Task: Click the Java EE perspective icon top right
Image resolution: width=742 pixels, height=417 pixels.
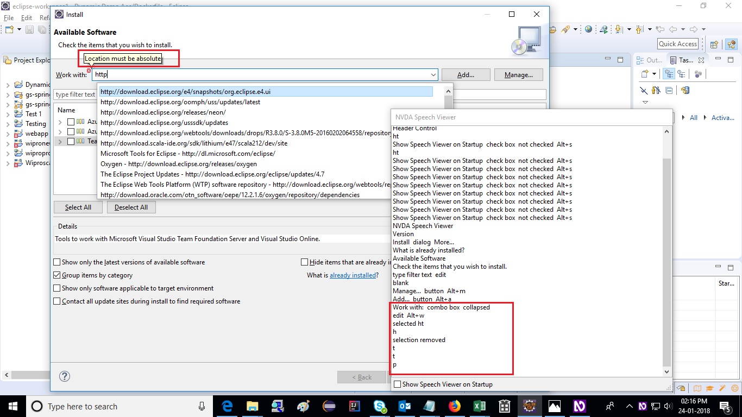Action: coord(732,44)
